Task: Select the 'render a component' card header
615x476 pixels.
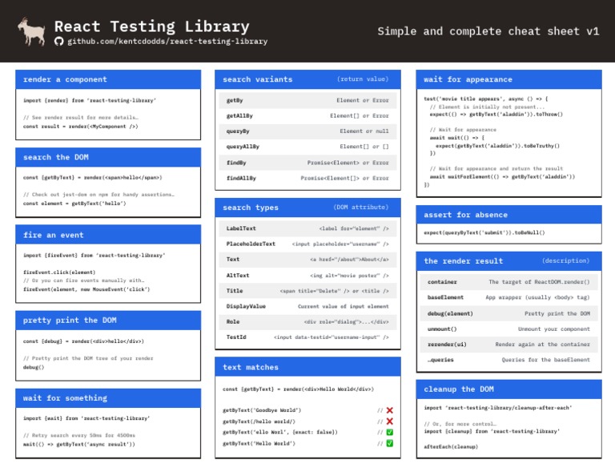Action: pyautogui.click(x=108, y=79)
